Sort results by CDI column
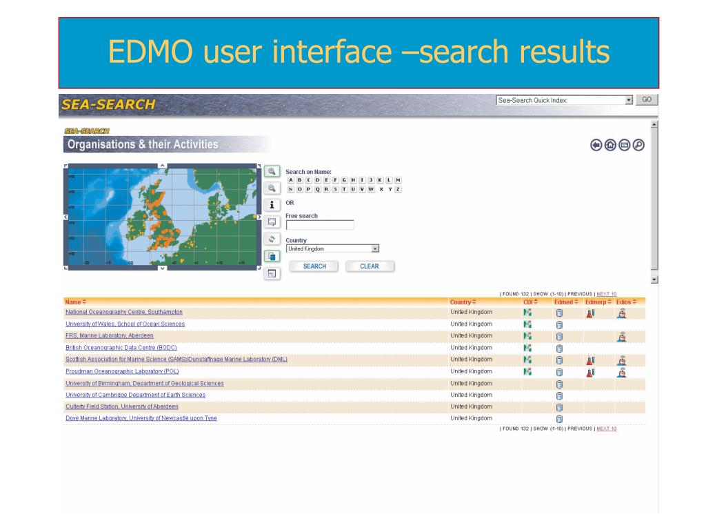 click(530, 302)
